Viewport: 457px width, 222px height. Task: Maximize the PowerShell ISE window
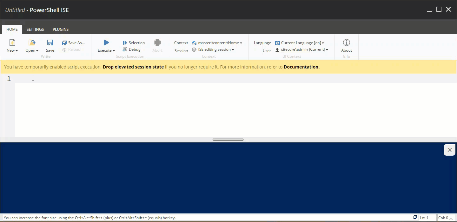tap(439, 10)
